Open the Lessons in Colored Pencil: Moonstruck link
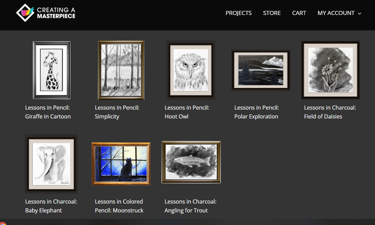The image size is (375, 225). (x=119, y=206)
